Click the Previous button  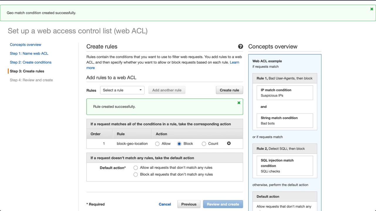189,204
